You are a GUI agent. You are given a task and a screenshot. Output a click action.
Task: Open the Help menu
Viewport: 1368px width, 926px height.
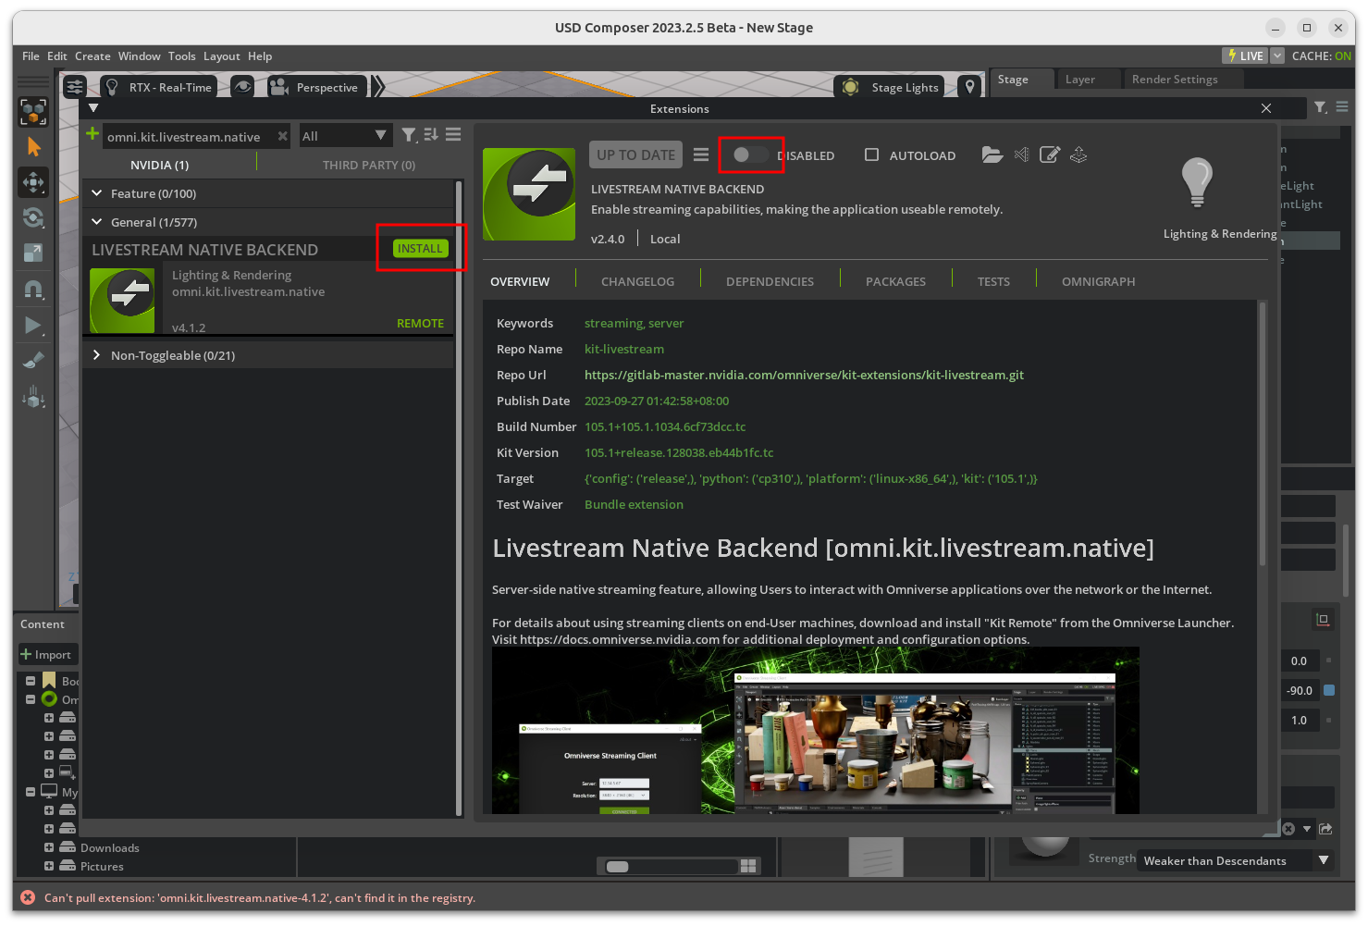(x=260, y=56)
